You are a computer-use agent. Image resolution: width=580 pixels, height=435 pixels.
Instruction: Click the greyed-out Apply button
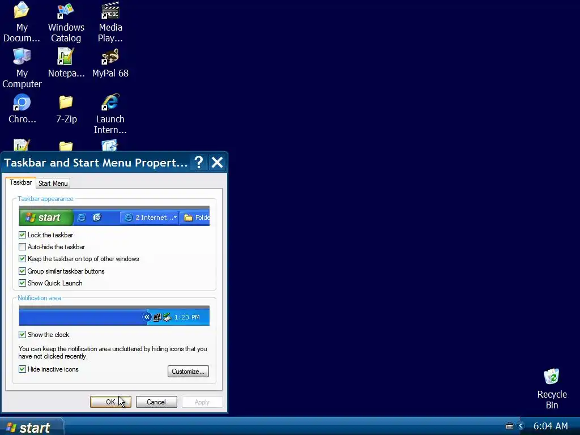coord(202,402)
